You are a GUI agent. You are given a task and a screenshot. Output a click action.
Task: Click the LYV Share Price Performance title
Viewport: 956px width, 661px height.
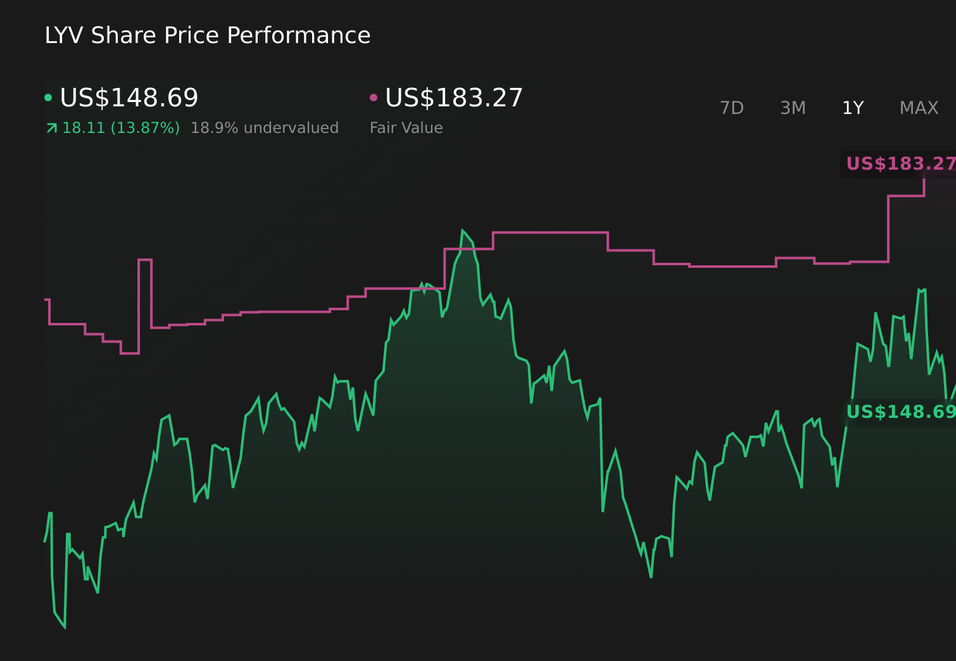(207, 35)
